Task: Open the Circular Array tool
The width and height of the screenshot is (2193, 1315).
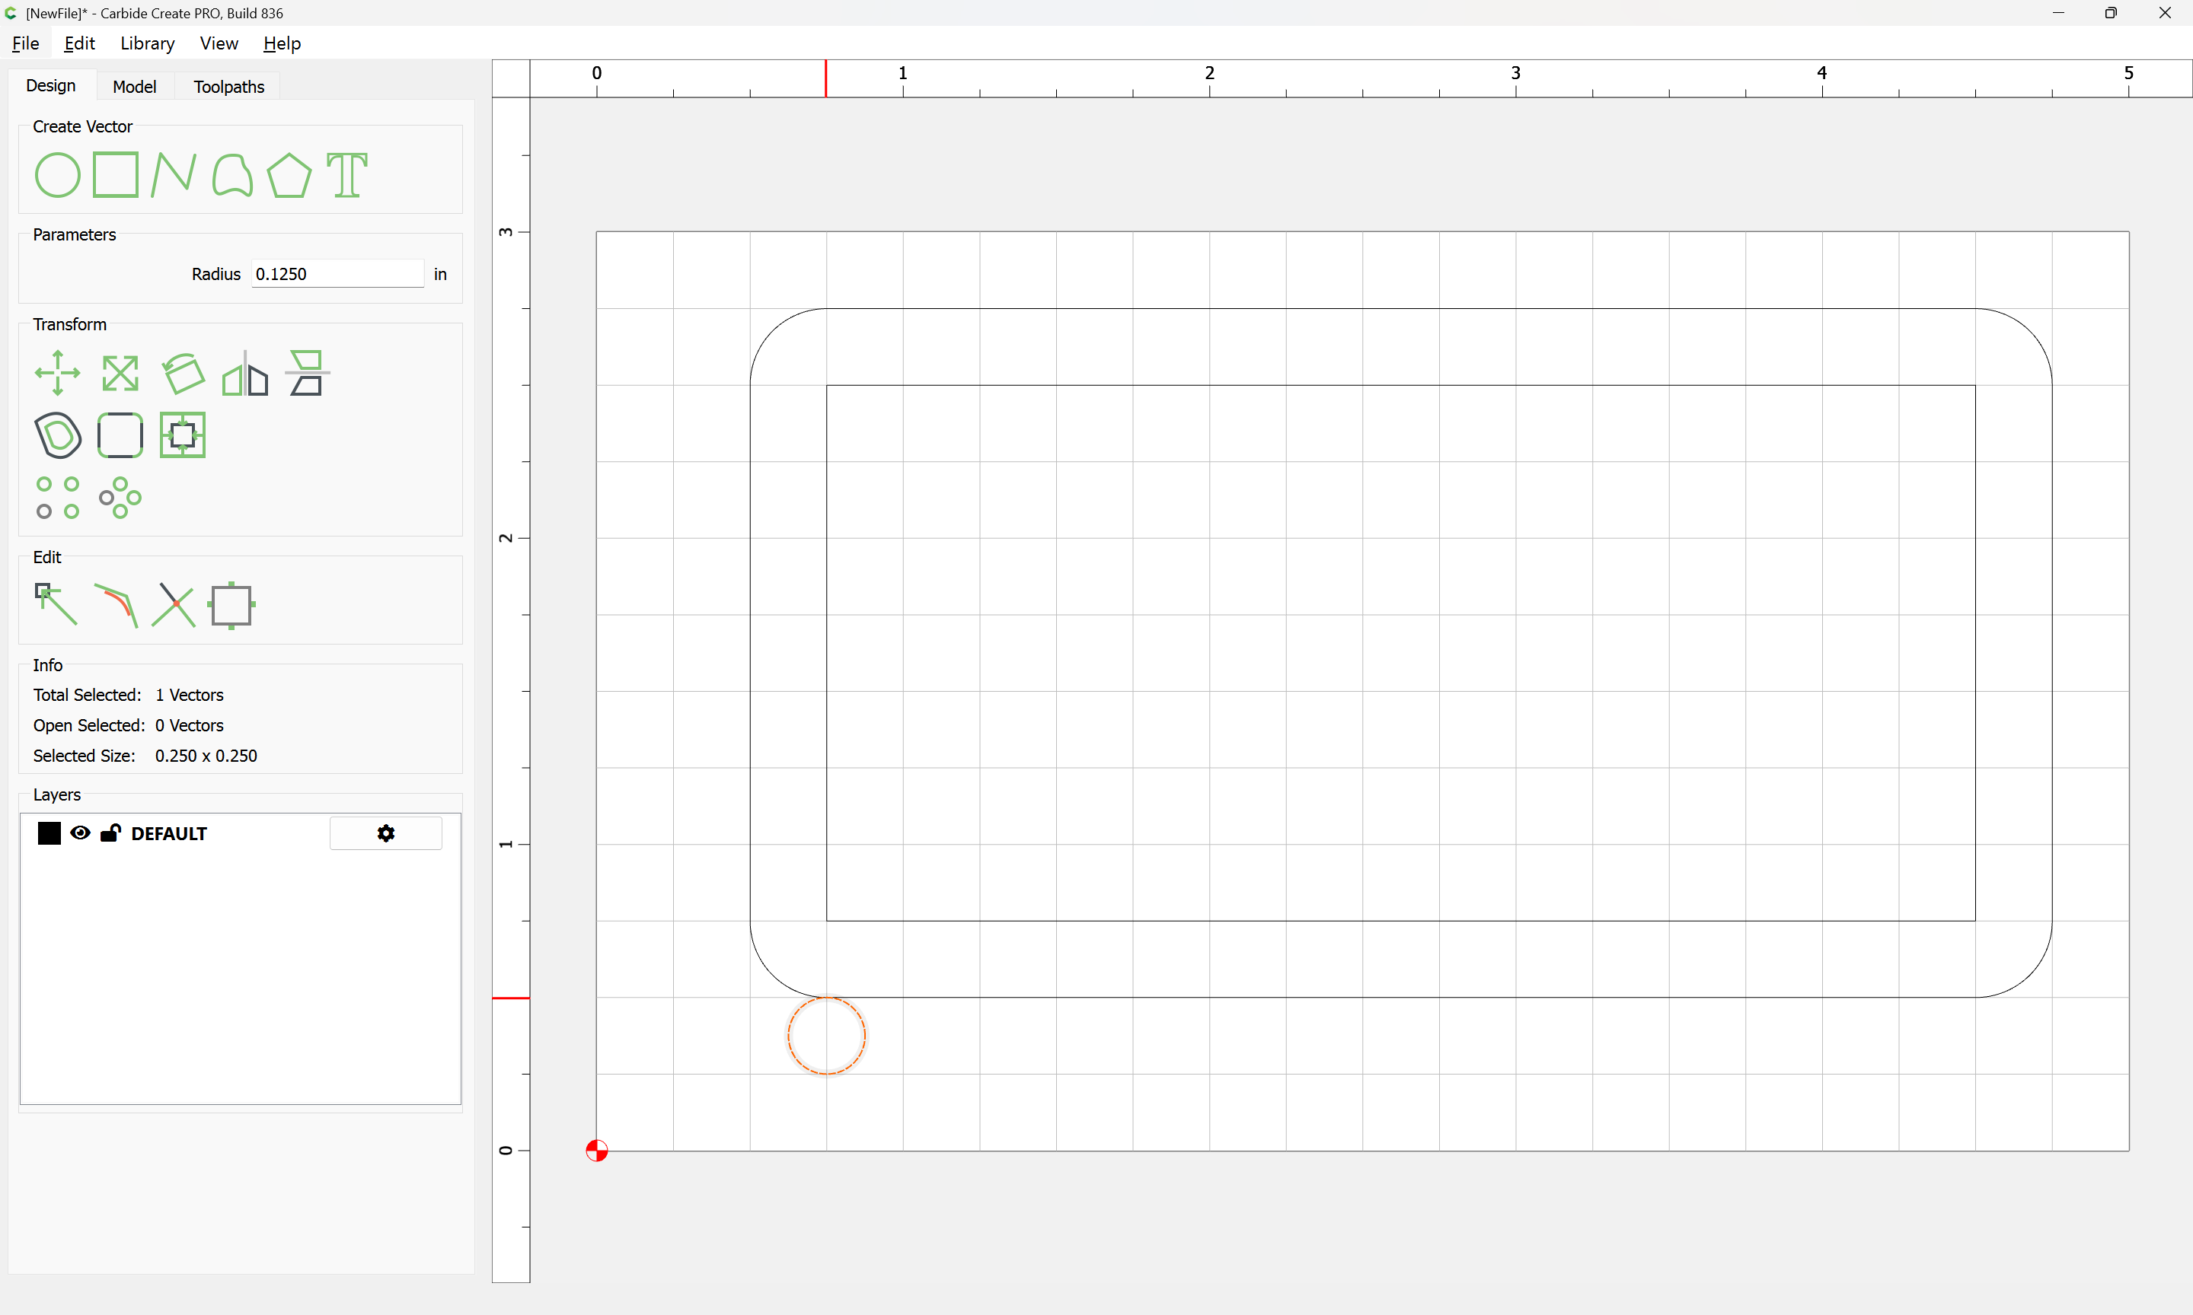Action: [120, 497]
